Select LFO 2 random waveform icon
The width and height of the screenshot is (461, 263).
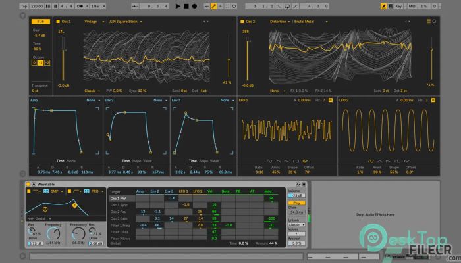click(406, 161)
